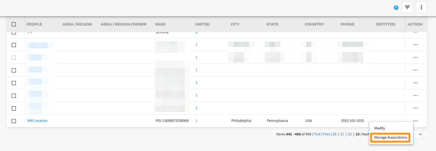The image size is (436, 151).
Task: Check the checkbox directly below the greyed-out checkbox
Action: click(x=14, y=70)
